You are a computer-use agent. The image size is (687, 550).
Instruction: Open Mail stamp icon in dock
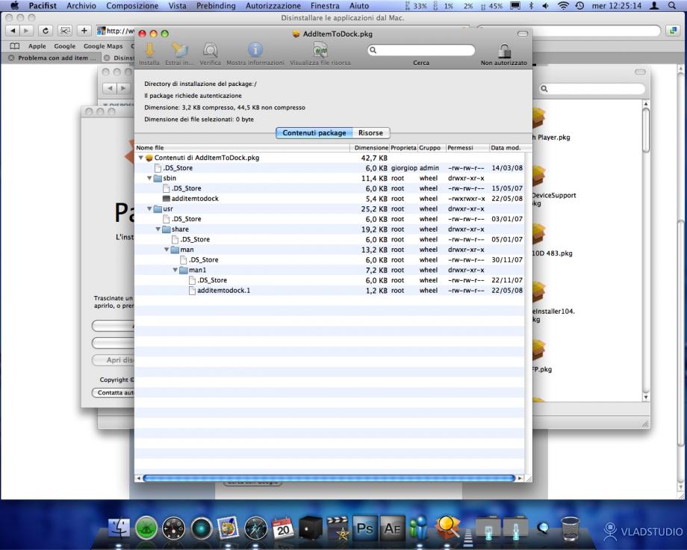(228, 528)
